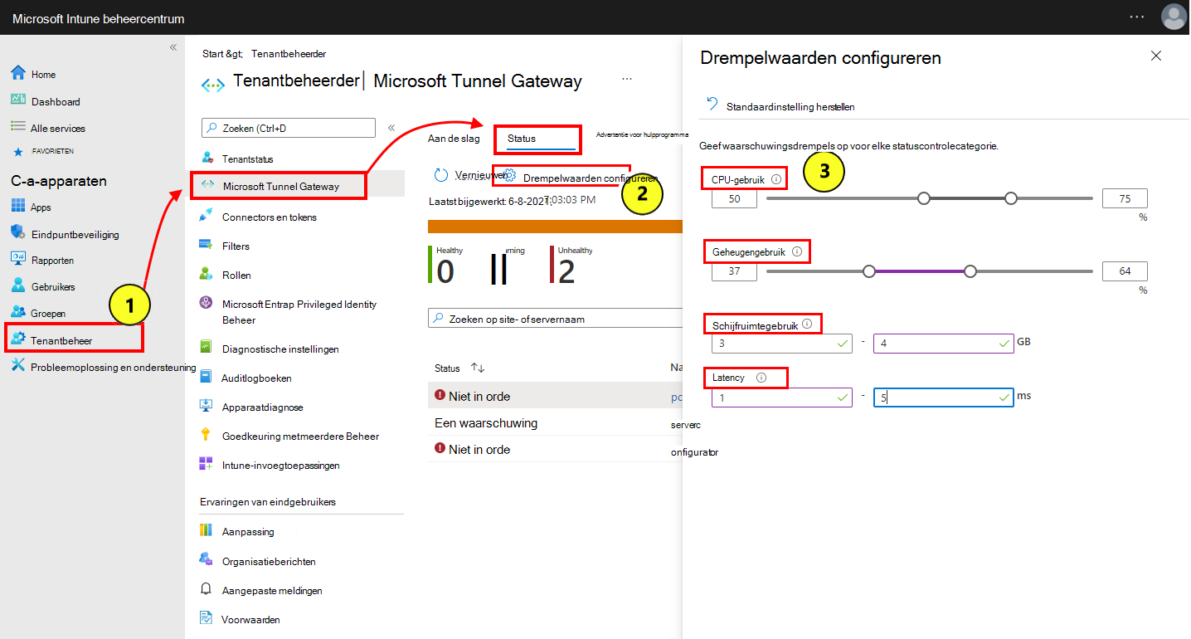Click Aanpassing icon
Image resolution: width=1191 pixels, height=639 pixels.
(x=207, y=530)
